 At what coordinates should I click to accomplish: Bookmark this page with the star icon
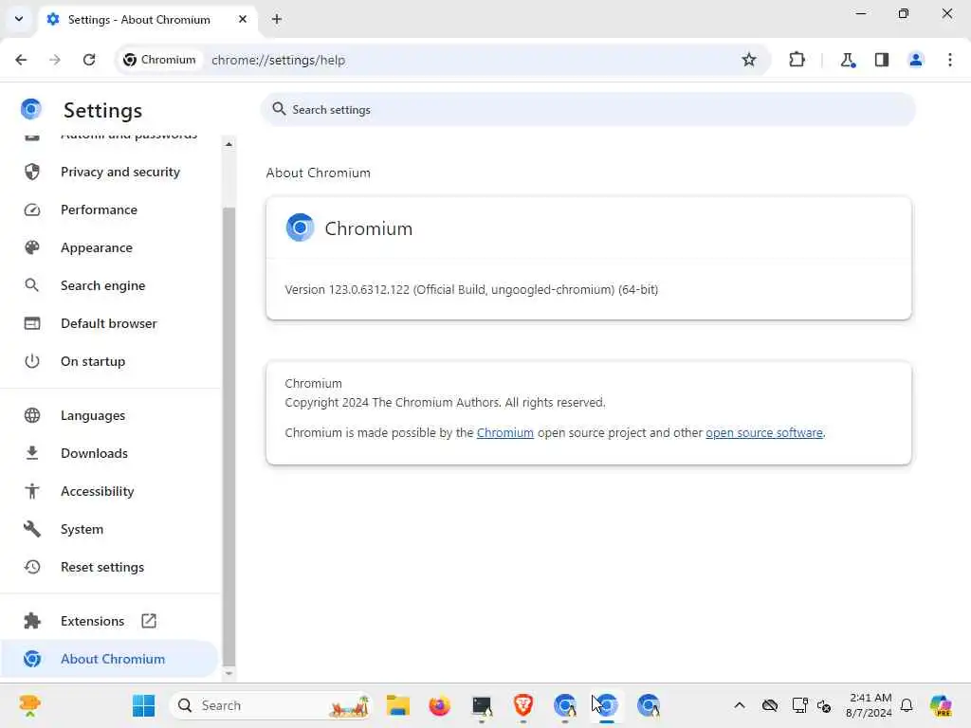[749, 60]
